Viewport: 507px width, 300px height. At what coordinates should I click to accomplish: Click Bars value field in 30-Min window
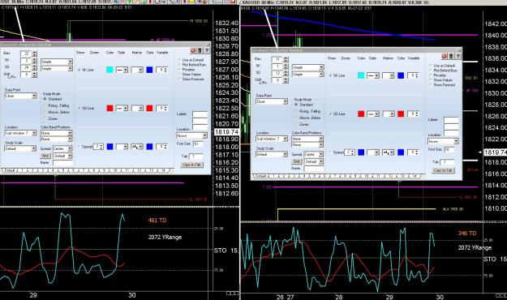click(26, 54)
